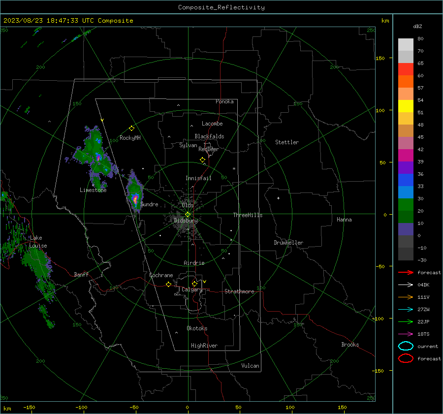Click the Lake Louise label

click(x=38, y=242)
